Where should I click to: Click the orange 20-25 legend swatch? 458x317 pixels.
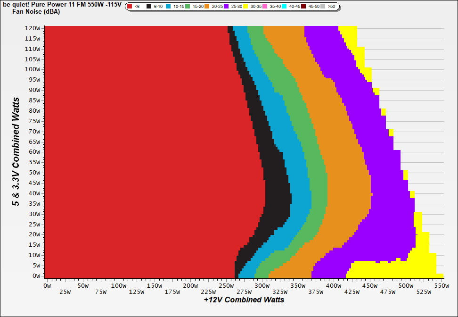[x=207, y=7]
